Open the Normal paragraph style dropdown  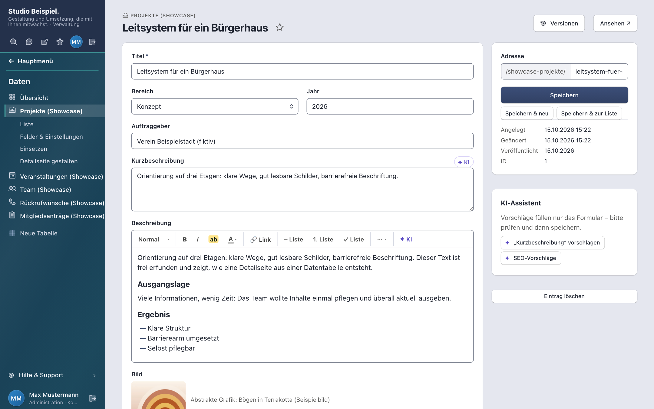coord(154,239)
